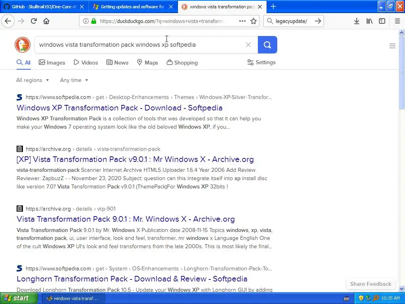Open the Settings dropdown
The width and height of the screenshot is (405, 304).
(x=261, y=62)
